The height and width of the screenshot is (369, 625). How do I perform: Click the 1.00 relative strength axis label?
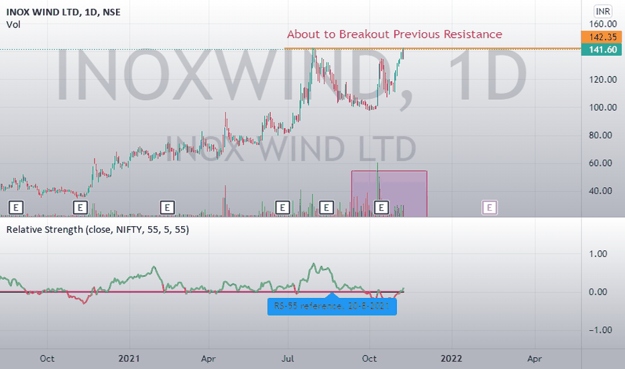[x=598, y=254]
